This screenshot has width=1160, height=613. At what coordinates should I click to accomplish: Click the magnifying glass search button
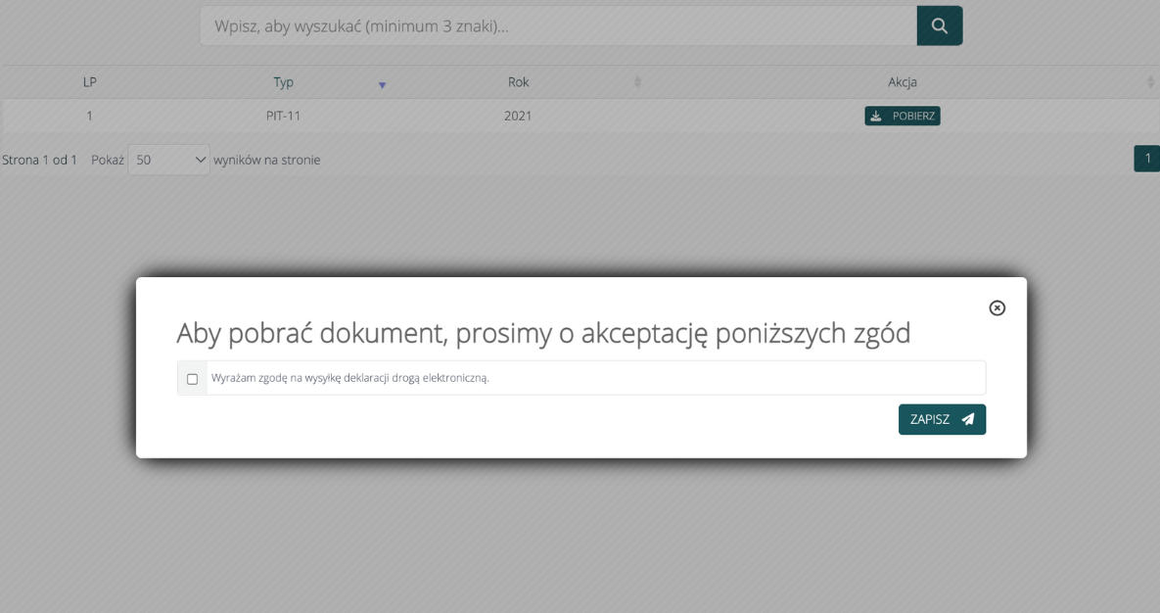(x=939, y=26)
